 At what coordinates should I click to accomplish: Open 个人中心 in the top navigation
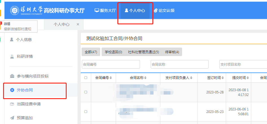click(135, 10)
